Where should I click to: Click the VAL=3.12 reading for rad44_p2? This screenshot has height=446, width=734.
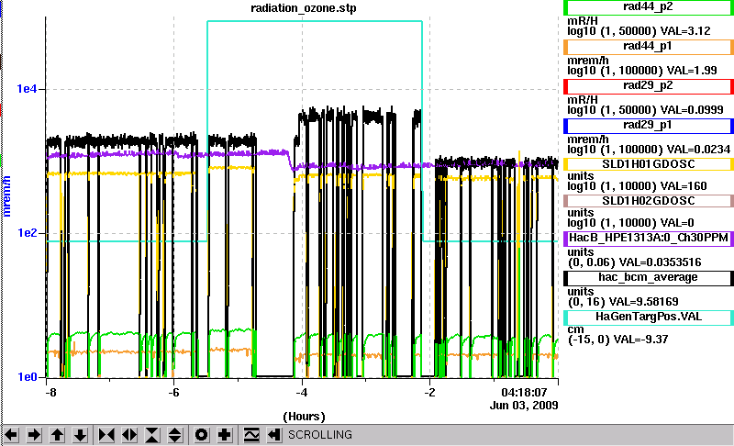coord(685,31)
